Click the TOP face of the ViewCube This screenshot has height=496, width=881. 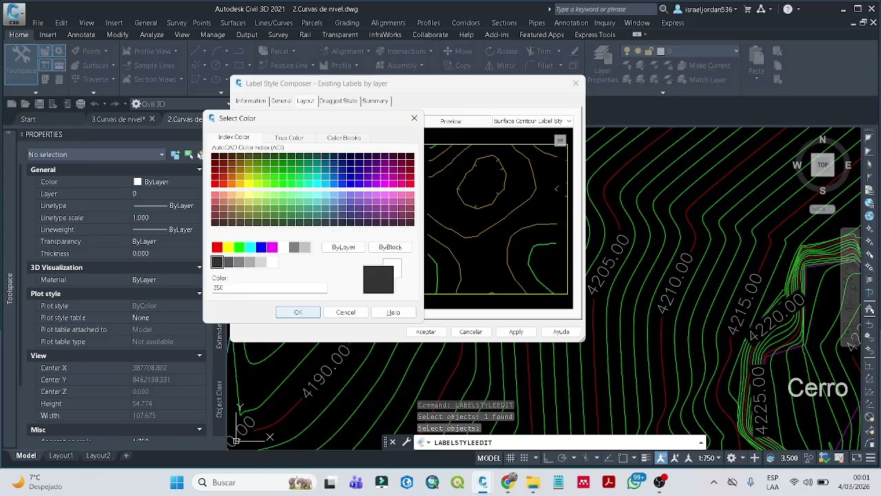[822, 165]
